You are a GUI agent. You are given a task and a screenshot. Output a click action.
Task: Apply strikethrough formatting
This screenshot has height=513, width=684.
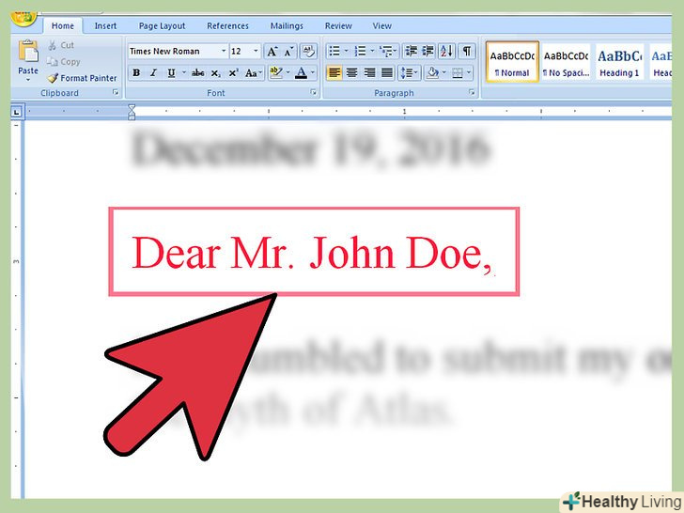click(197, 73)
